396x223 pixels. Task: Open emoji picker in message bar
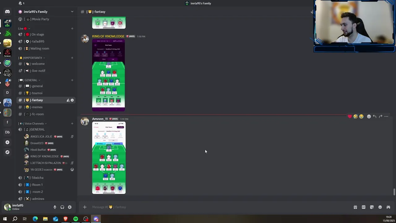coord(380,207)
